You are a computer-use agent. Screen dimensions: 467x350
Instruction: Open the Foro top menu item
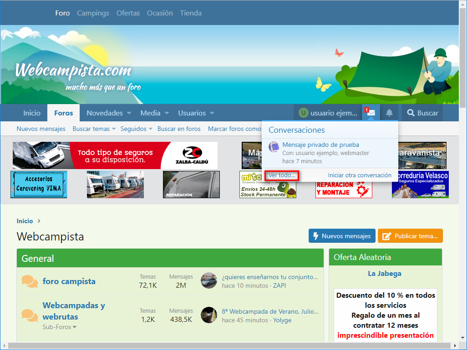pyautogui.click(x=62, y=13)
